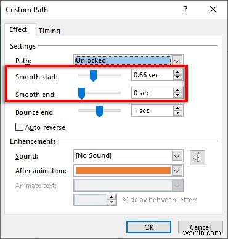Click the Cancel button
This screenshot has height=239, width=228.
[x=200, y=227]
